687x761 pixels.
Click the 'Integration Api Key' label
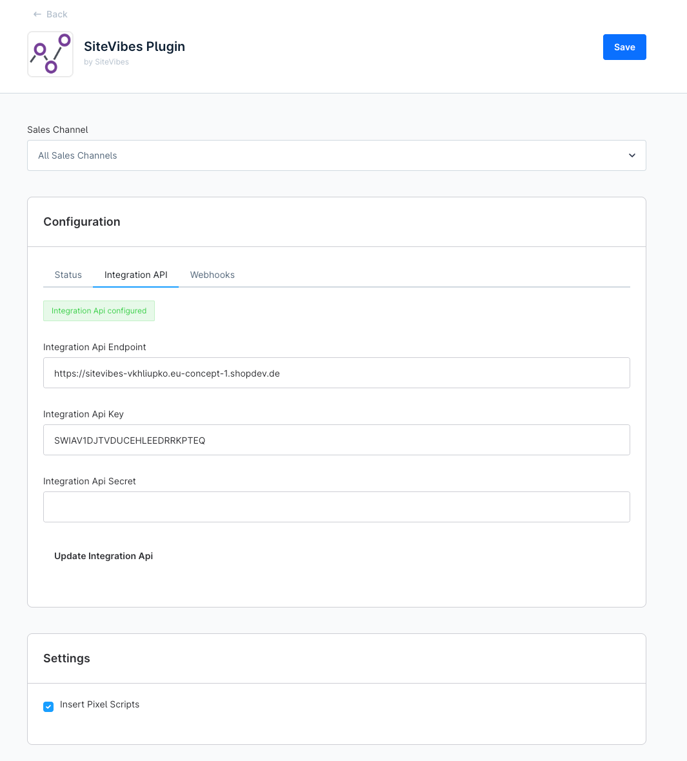tap(83, 414)
